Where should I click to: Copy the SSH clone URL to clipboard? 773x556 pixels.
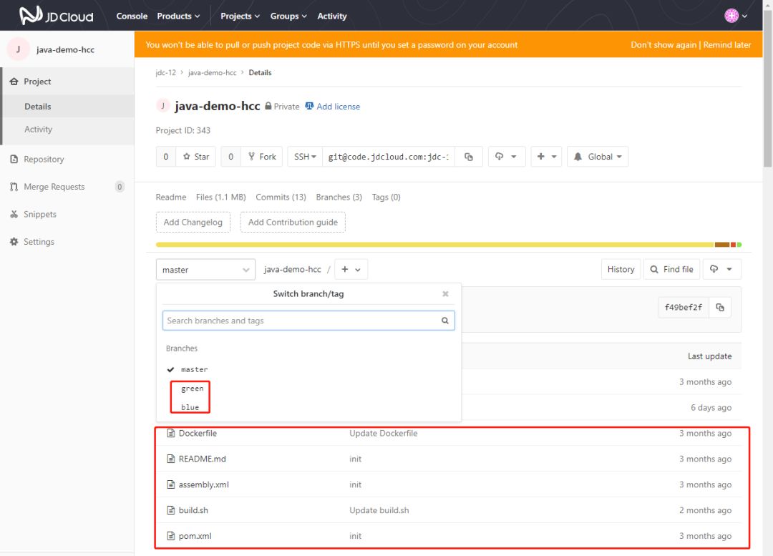coord(468,157)
